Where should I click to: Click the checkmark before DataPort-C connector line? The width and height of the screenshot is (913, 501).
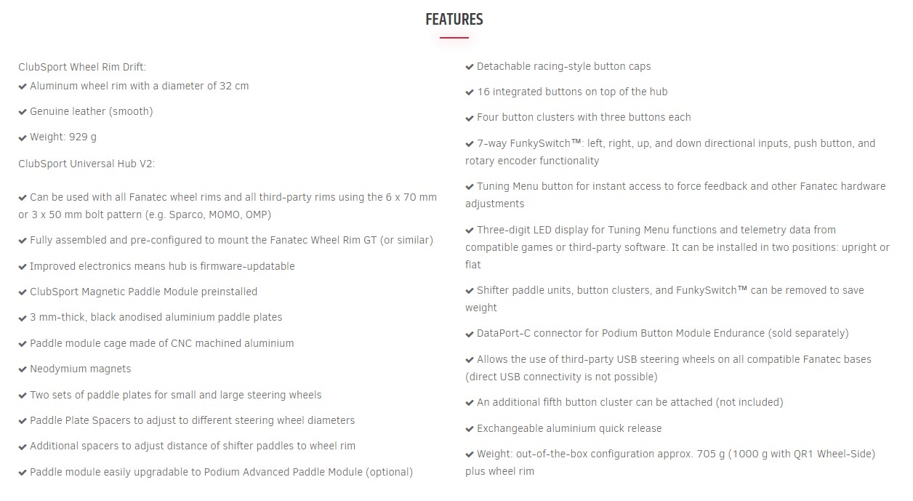click(x=470, y=334)
